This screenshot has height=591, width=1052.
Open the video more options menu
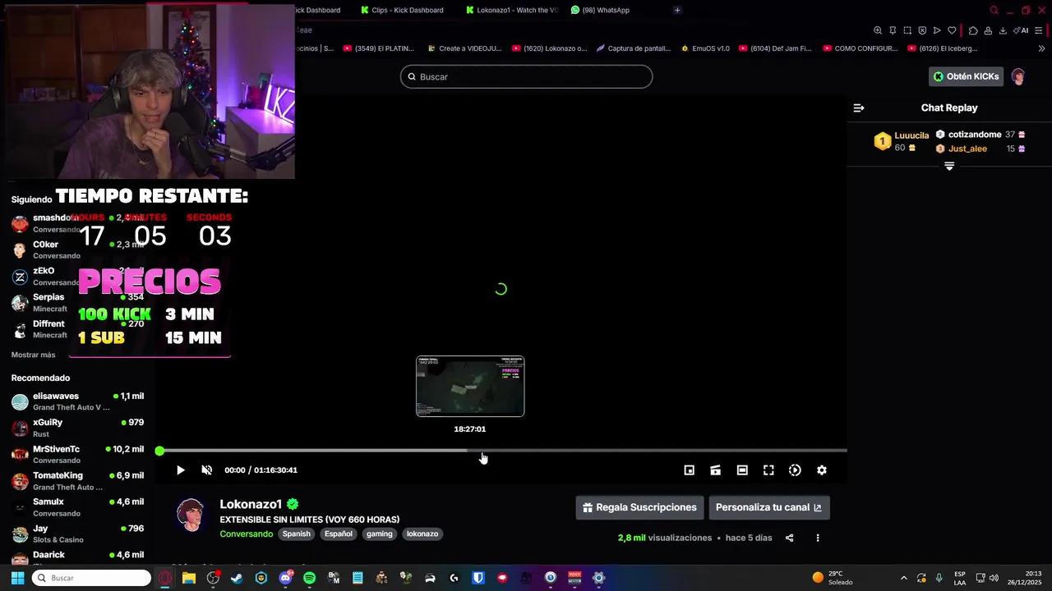818,538
